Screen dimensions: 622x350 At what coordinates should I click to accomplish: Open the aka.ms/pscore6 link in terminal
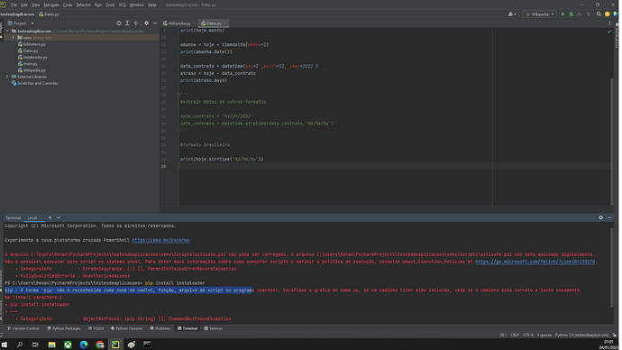(x=160, y=240)
